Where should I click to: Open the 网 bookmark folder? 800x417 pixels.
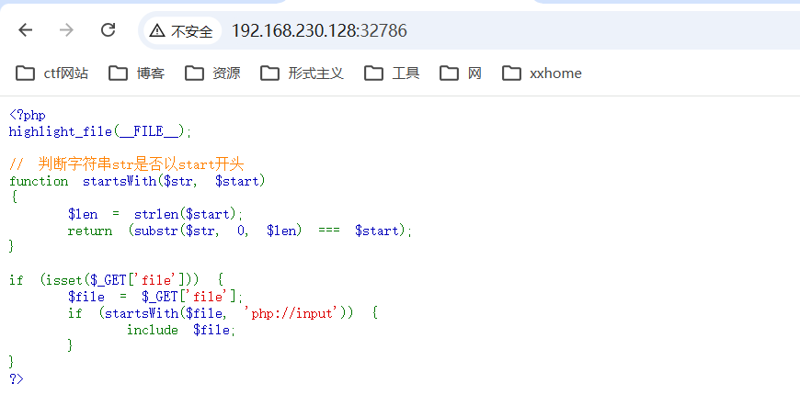pyautogui.click(x=461, y=73)
